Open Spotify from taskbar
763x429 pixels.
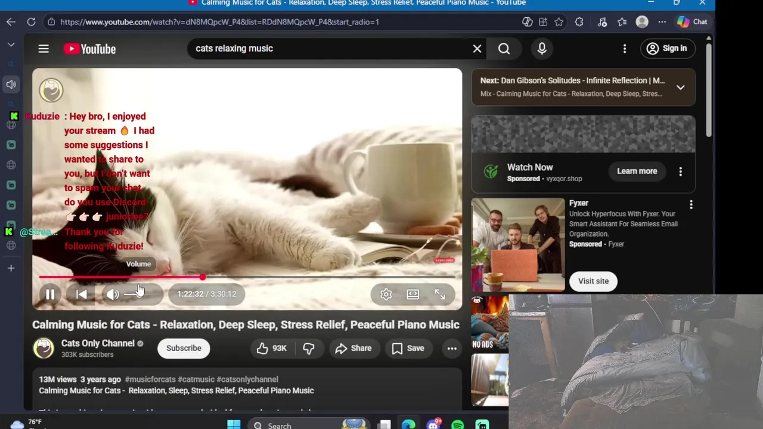[x=457, y=425]
